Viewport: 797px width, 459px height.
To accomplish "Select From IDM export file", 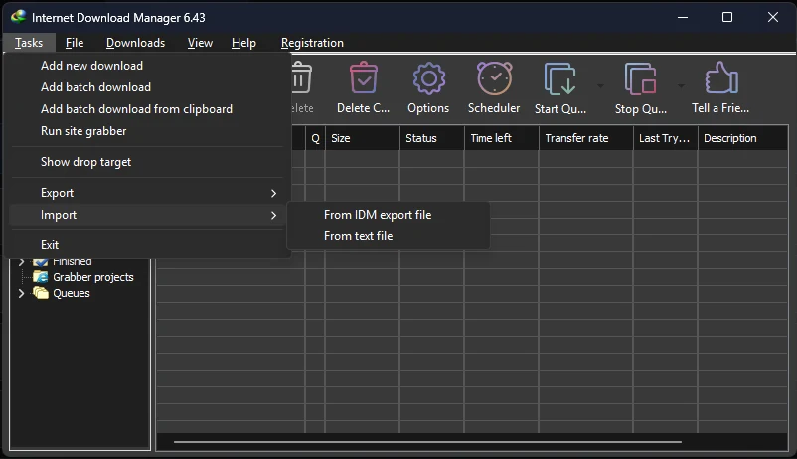I will point(389,215).
